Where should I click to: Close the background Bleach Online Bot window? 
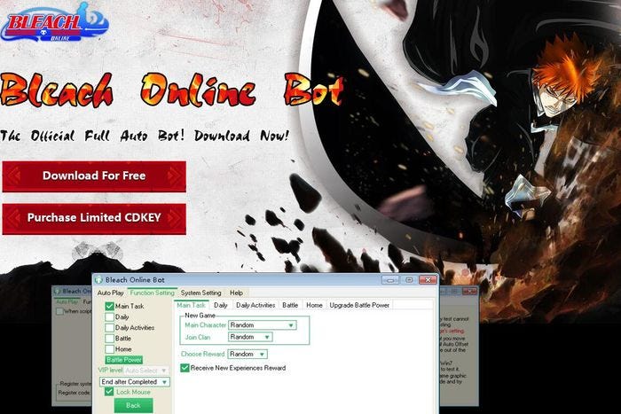[469, 292]
